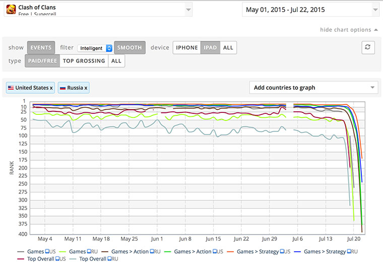Select the IPAD device button
This screenshot has width=383, height=266.
click(210, 48)
